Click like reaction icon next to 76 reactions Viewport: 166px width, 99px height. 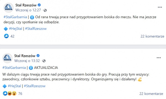pos(5,94)
